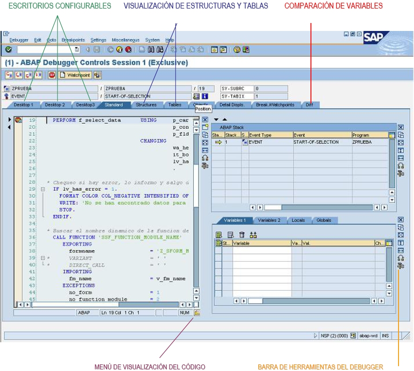Image resolution: width=414 pixels, height=371 pixels.
Task: Open the Variables 2 tab
Action: pos(269,220)
